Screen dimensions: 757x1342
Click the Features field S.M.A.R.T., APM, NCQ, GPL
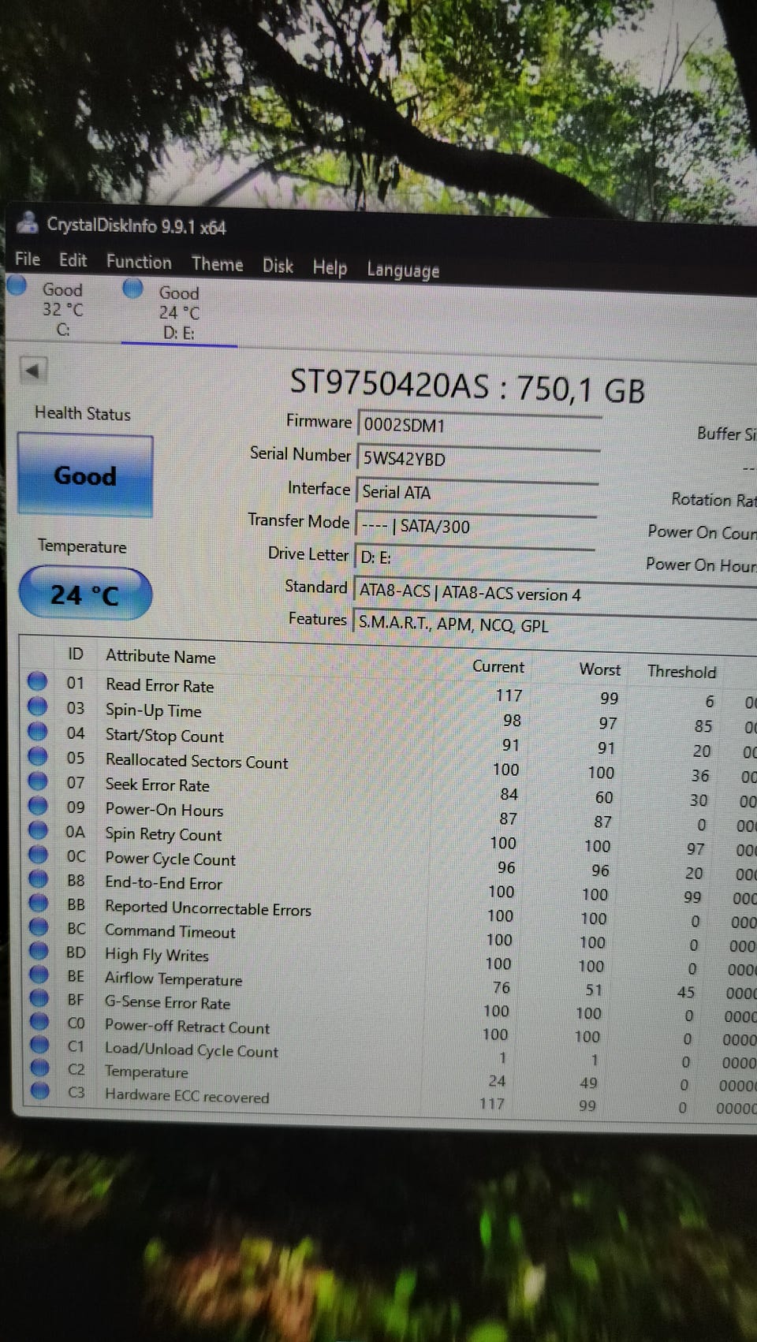coord(554,625)
